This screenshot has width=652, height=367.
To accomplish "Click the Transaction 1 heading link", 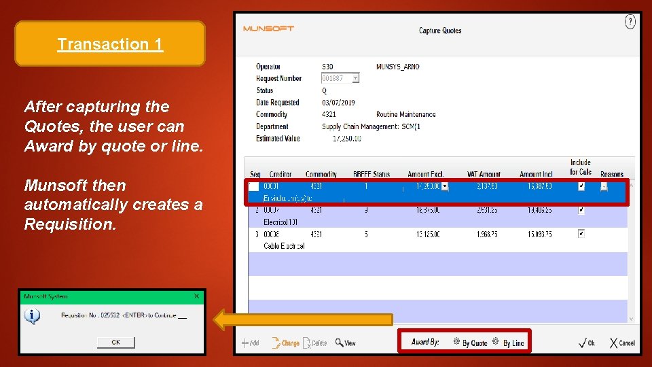I will (x=110, y=44).
